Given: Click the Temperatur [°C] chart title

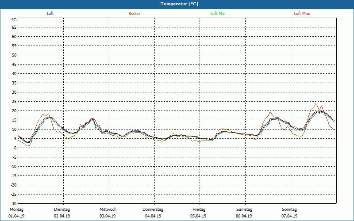Looking at the screenshot, I should pos(180,4).
